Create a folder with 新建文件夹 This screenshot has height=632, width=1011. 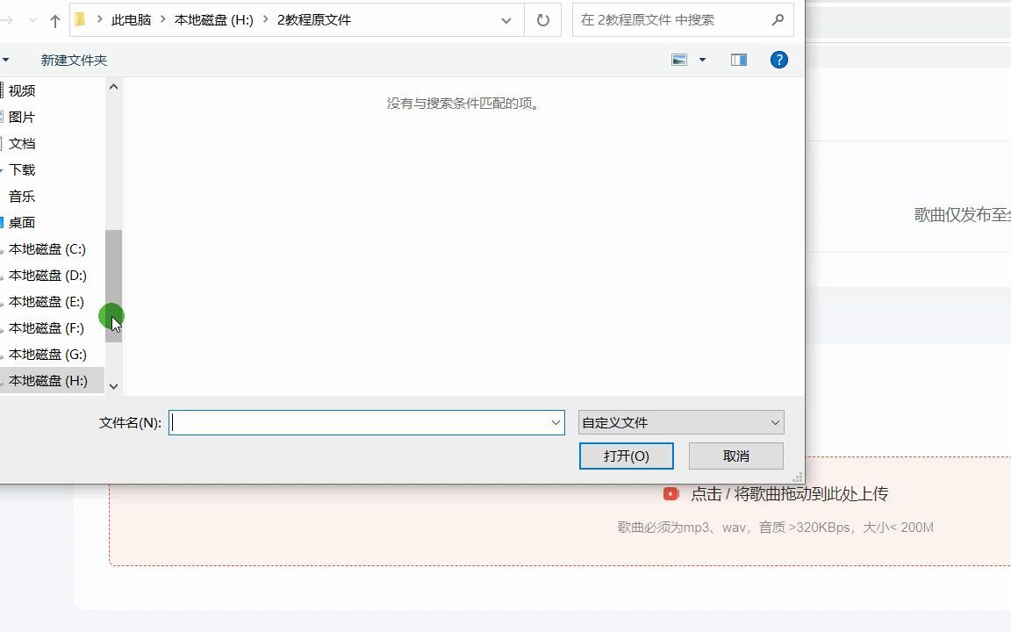click(x=74, y=60)
